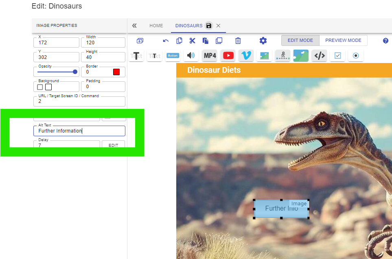Open help question mark icon
Viewport: 392px width, 259px height.
tap(385, 41)
